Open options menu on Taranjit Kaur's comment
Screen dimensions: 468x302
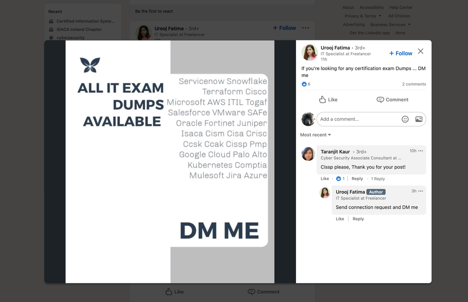(421, 151)
